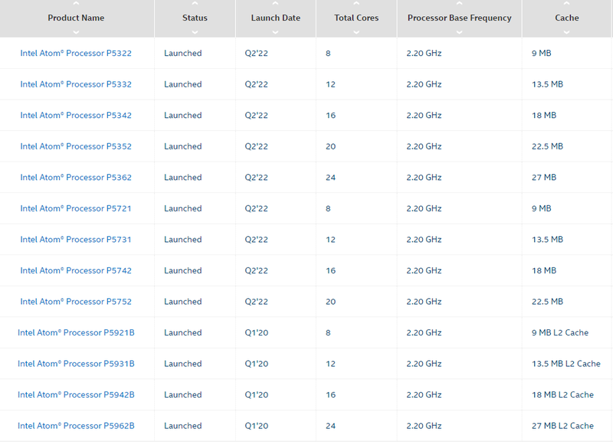Screen dimensions: 613x442
Task: Click the up arrow above Cache
Action: tap(567, 4)
